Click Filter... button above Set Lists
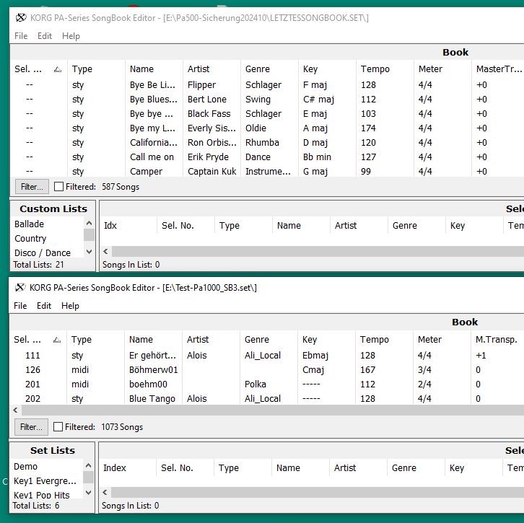 pyautogui.click(x=31, y=427)
